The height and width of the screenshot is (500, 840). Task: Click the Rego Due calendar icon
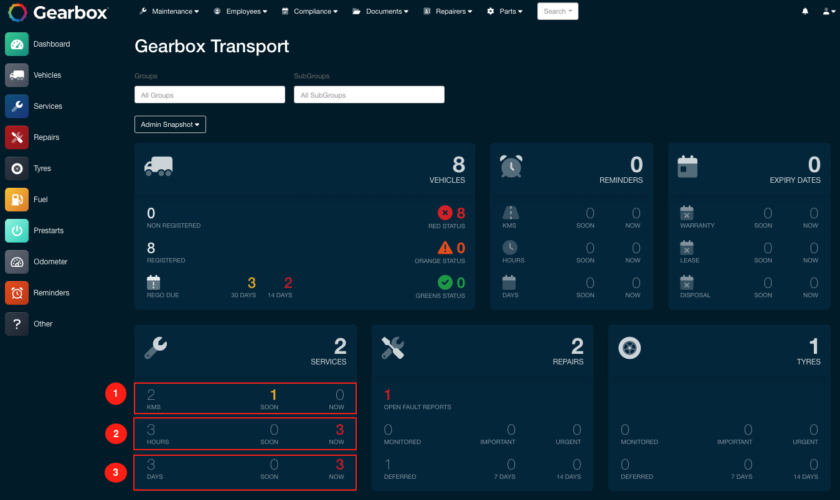click(154, 283)
